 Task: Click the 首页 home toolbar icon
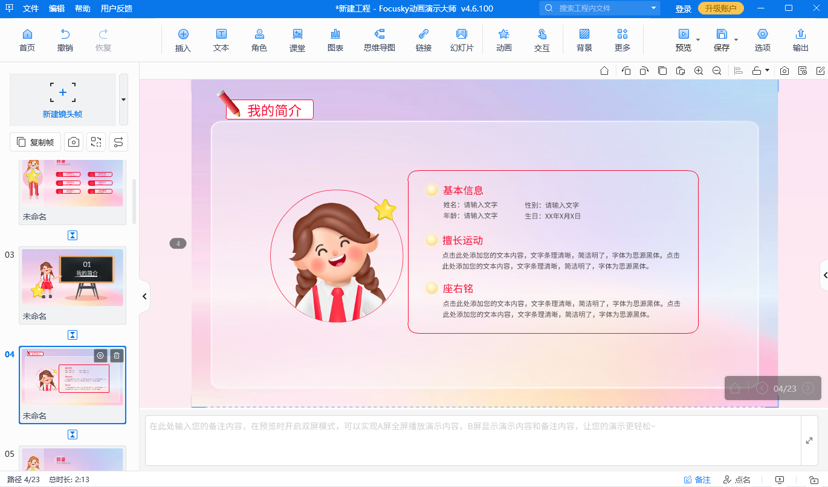[x=27, y=40]
